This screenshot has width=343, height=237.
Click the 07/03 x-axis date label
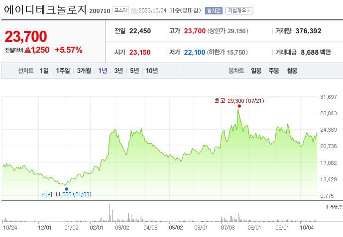click(228, 228)
